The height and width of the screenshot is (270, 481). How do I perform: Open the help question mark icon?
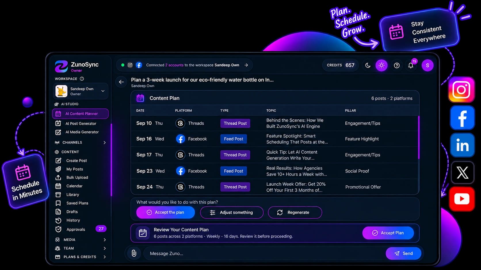tap(397, 65)
